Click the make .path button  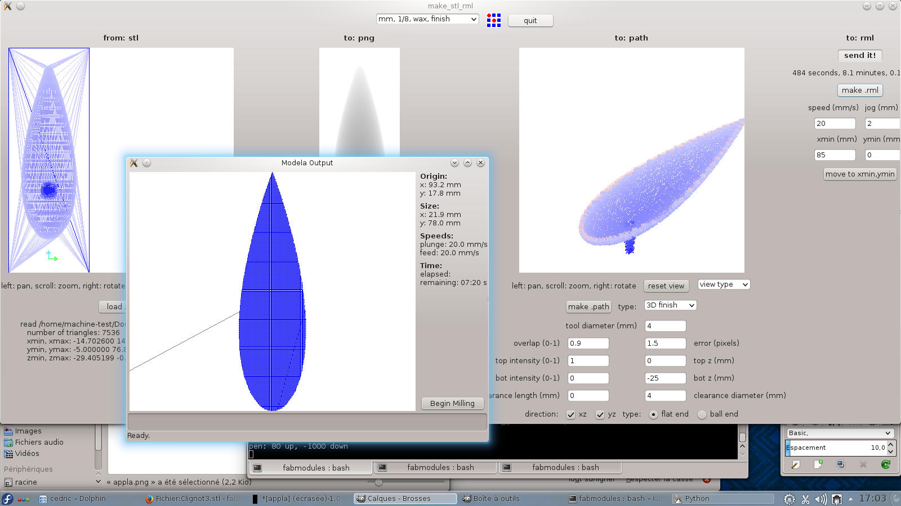click(588, 307)
